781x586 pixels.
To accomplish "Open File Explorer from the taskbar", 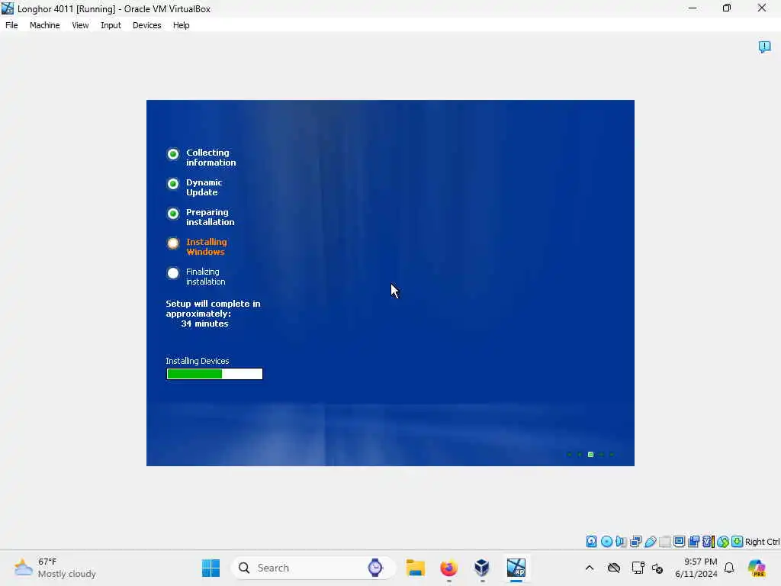I will [416, 568].
